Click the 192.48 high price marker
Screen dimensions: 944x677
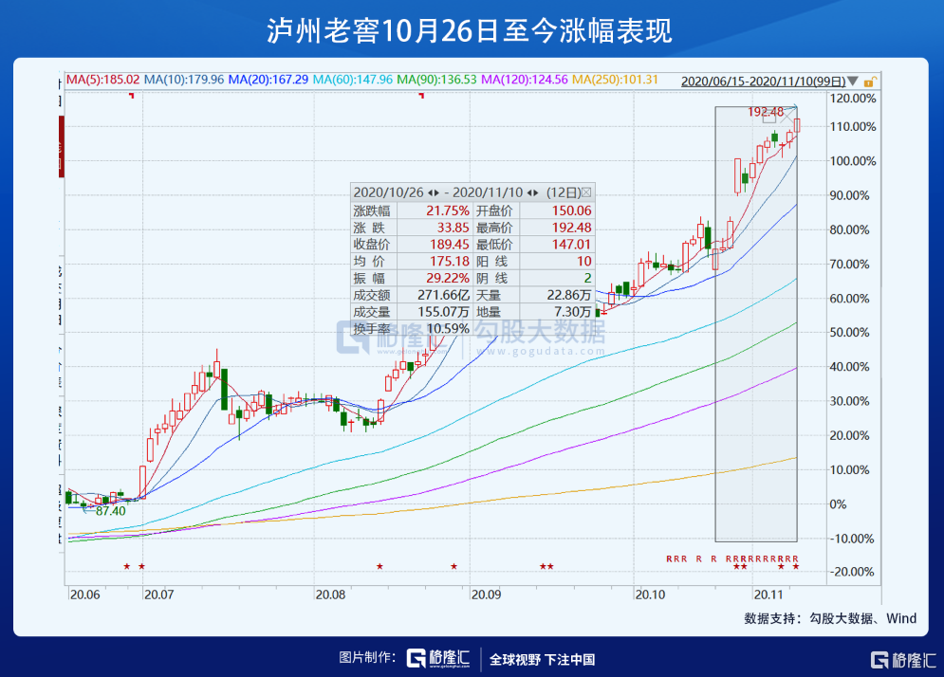tap(765, 112)
